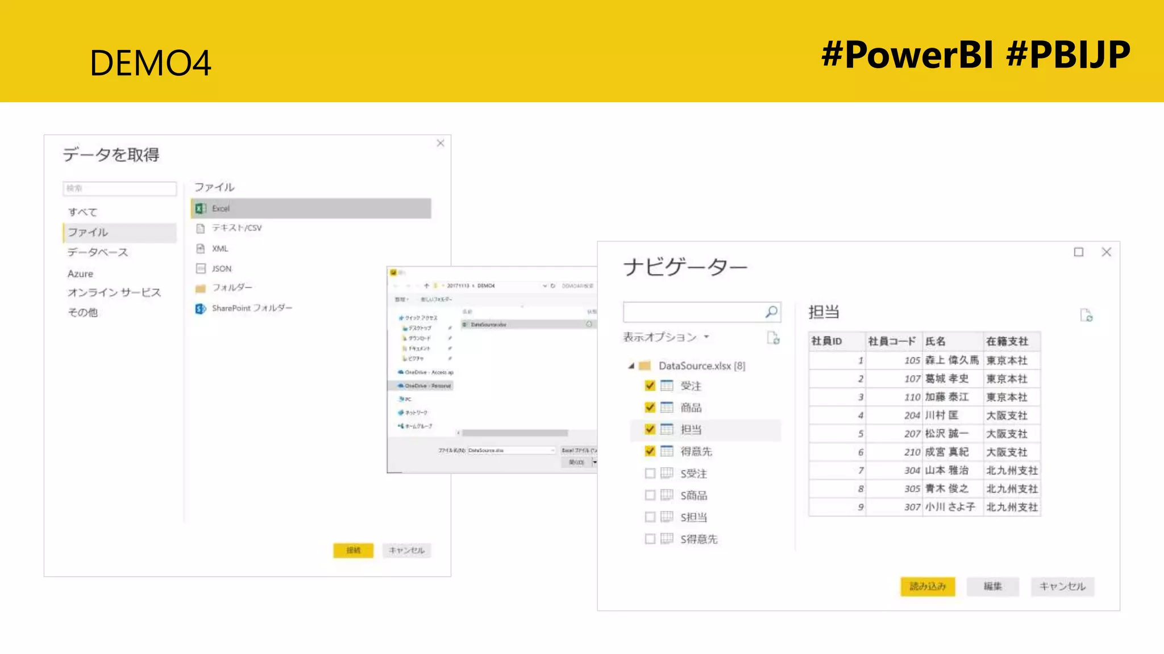Pick the XML source icon

click(200, 249)
